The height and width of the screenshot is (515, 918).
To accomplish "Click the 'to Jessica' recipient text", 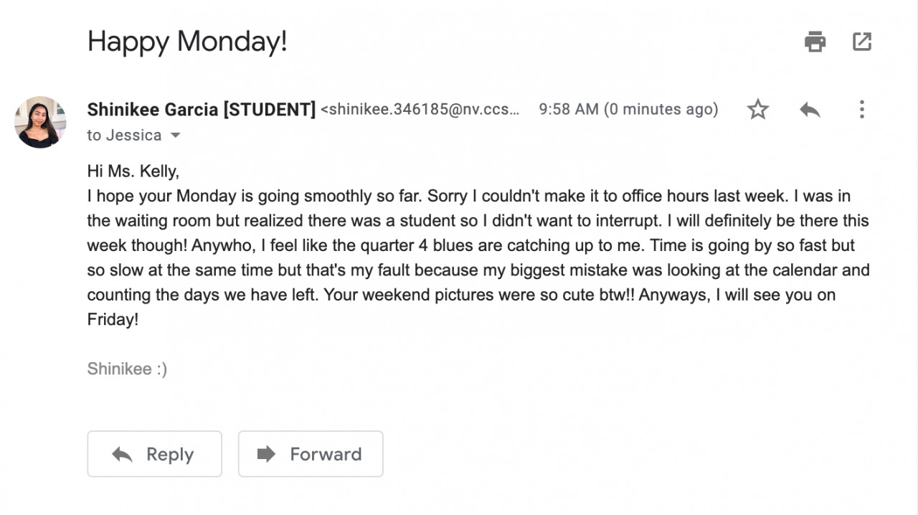I will 124,136.
